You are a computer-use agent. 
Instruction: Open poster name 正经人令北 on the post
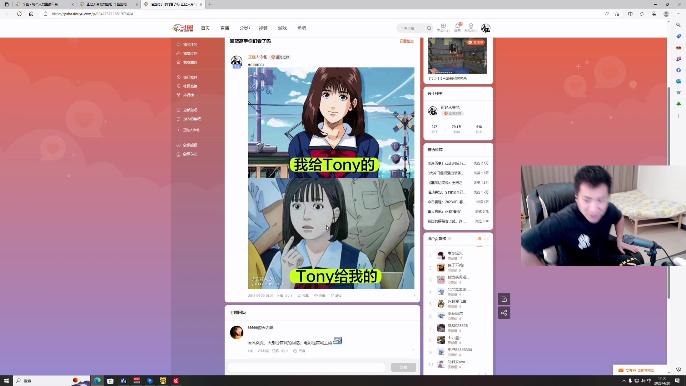tap(257, 57)
